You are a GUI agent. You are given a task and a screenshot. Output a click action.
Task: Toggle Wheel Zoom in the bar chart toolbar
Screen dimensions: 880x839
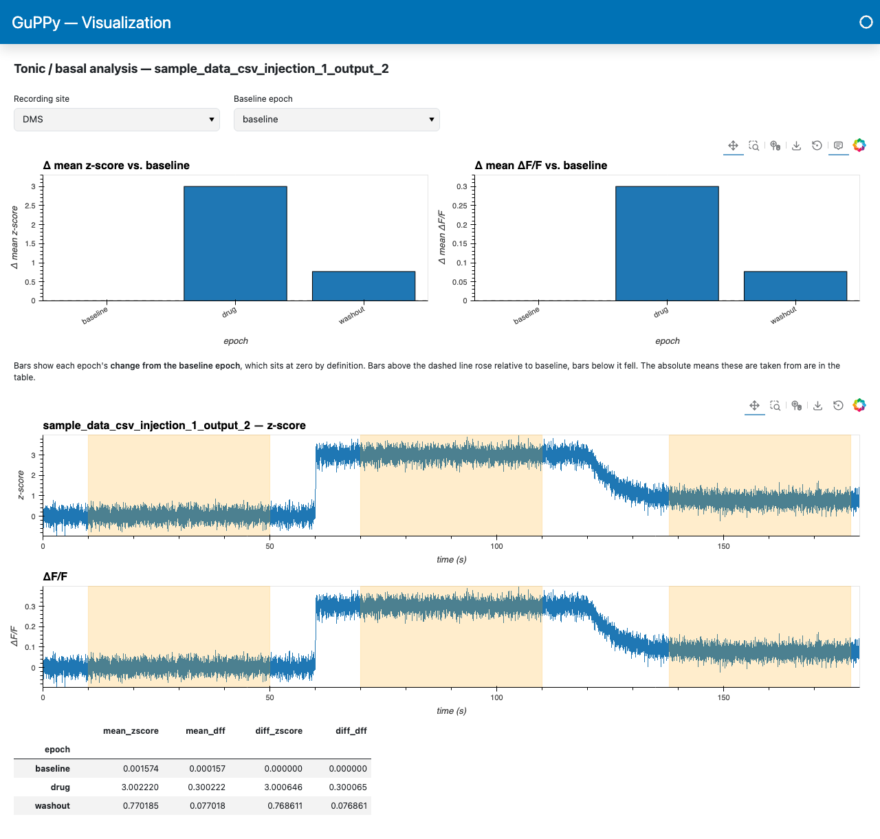coord(775,145)
